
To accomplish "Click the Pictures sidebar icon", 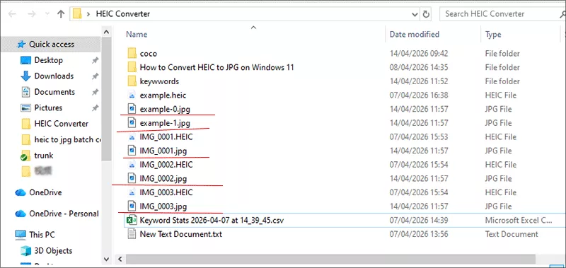I will point(26,108).
